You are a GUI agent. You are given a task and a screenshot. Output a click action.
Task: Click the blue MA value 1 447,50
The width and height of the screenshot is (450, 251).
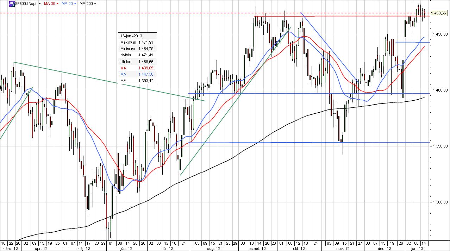(x=146, y=74)
